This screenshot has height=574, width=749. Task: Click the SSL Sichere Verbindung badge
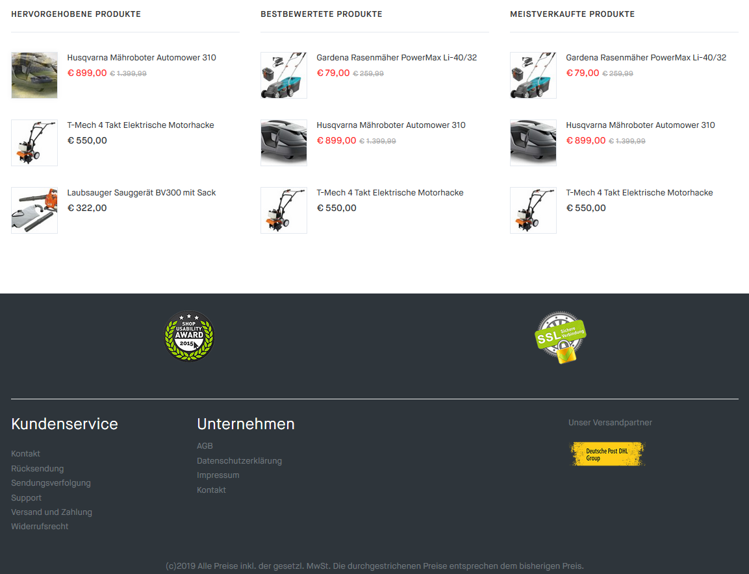point(561,337)
